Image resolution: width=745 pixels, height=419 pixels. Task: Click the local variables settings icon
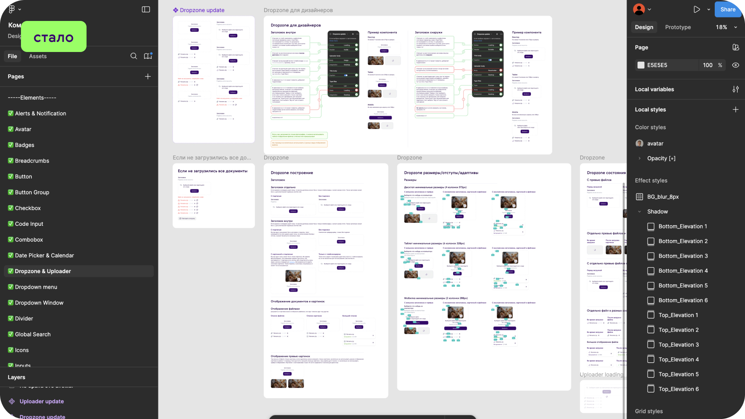point(735,89)
